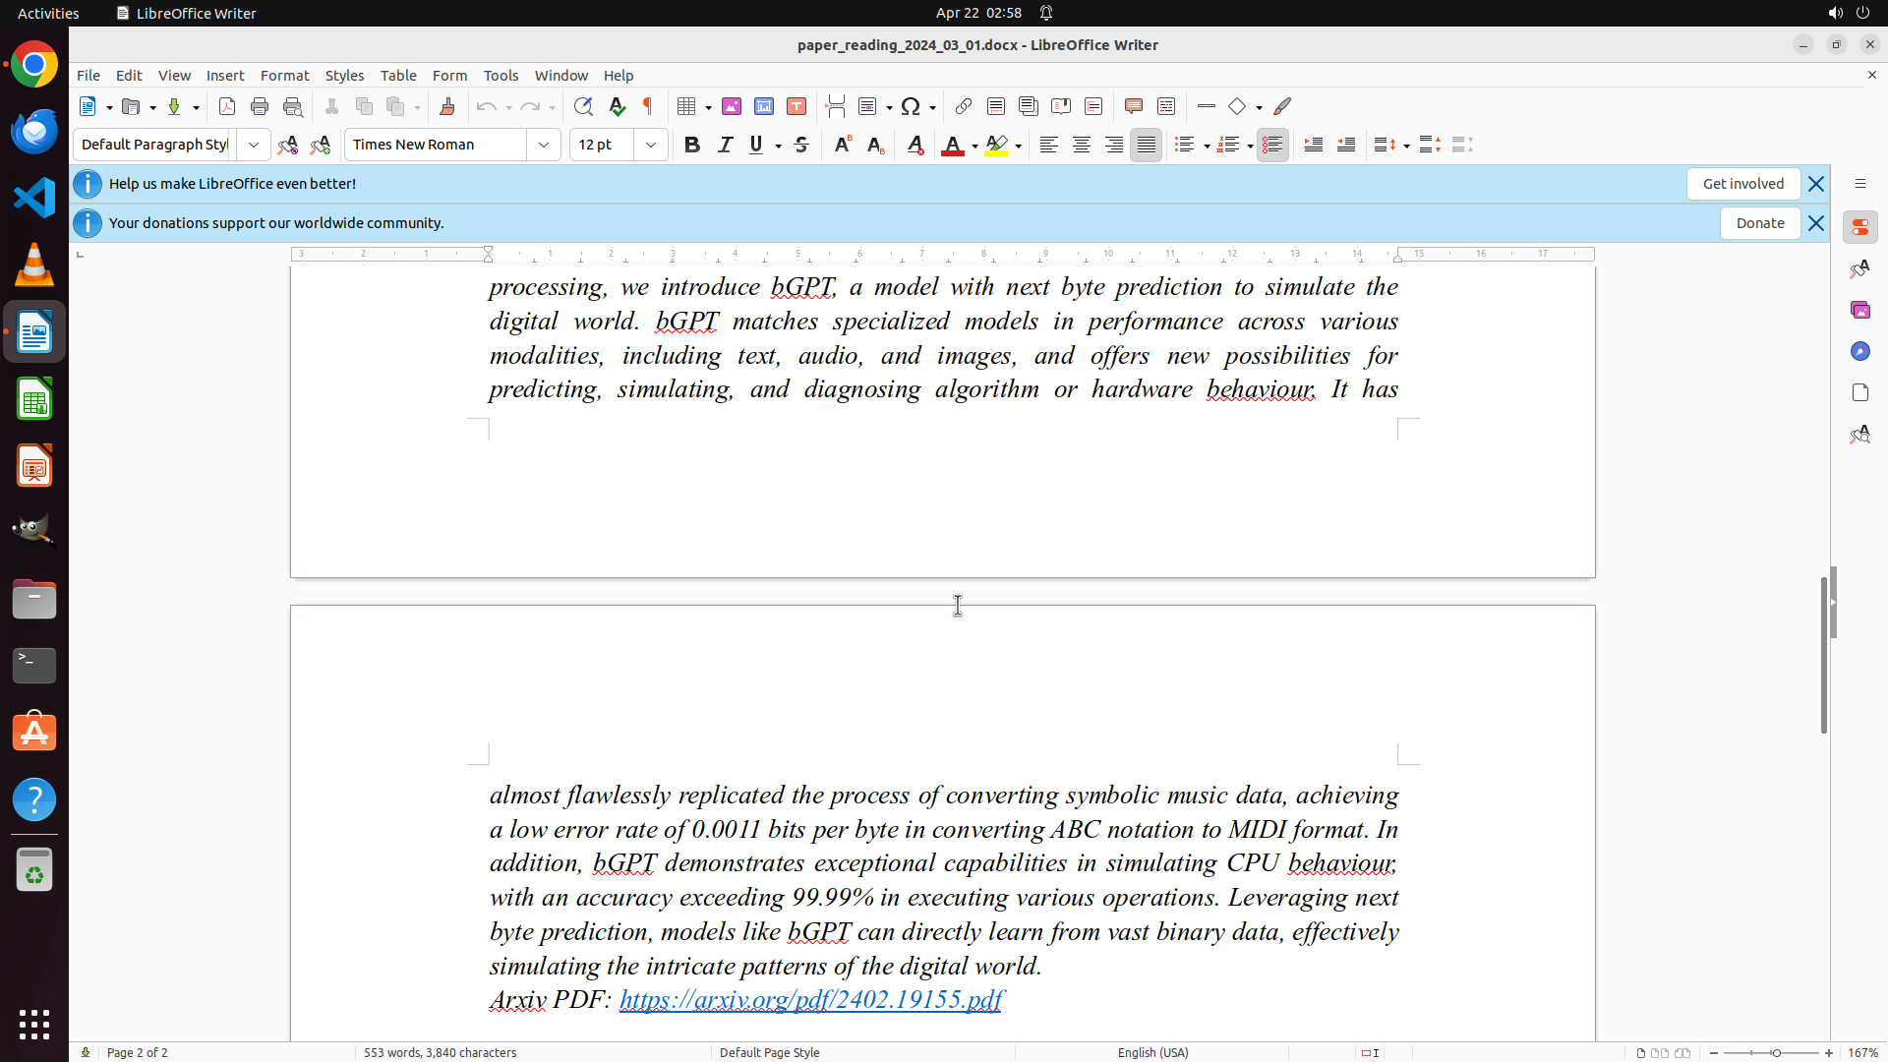Viewport: 1888px width, 1062px height.
Task: Click the Clone Formatting paintbrush
Action: 447,106
